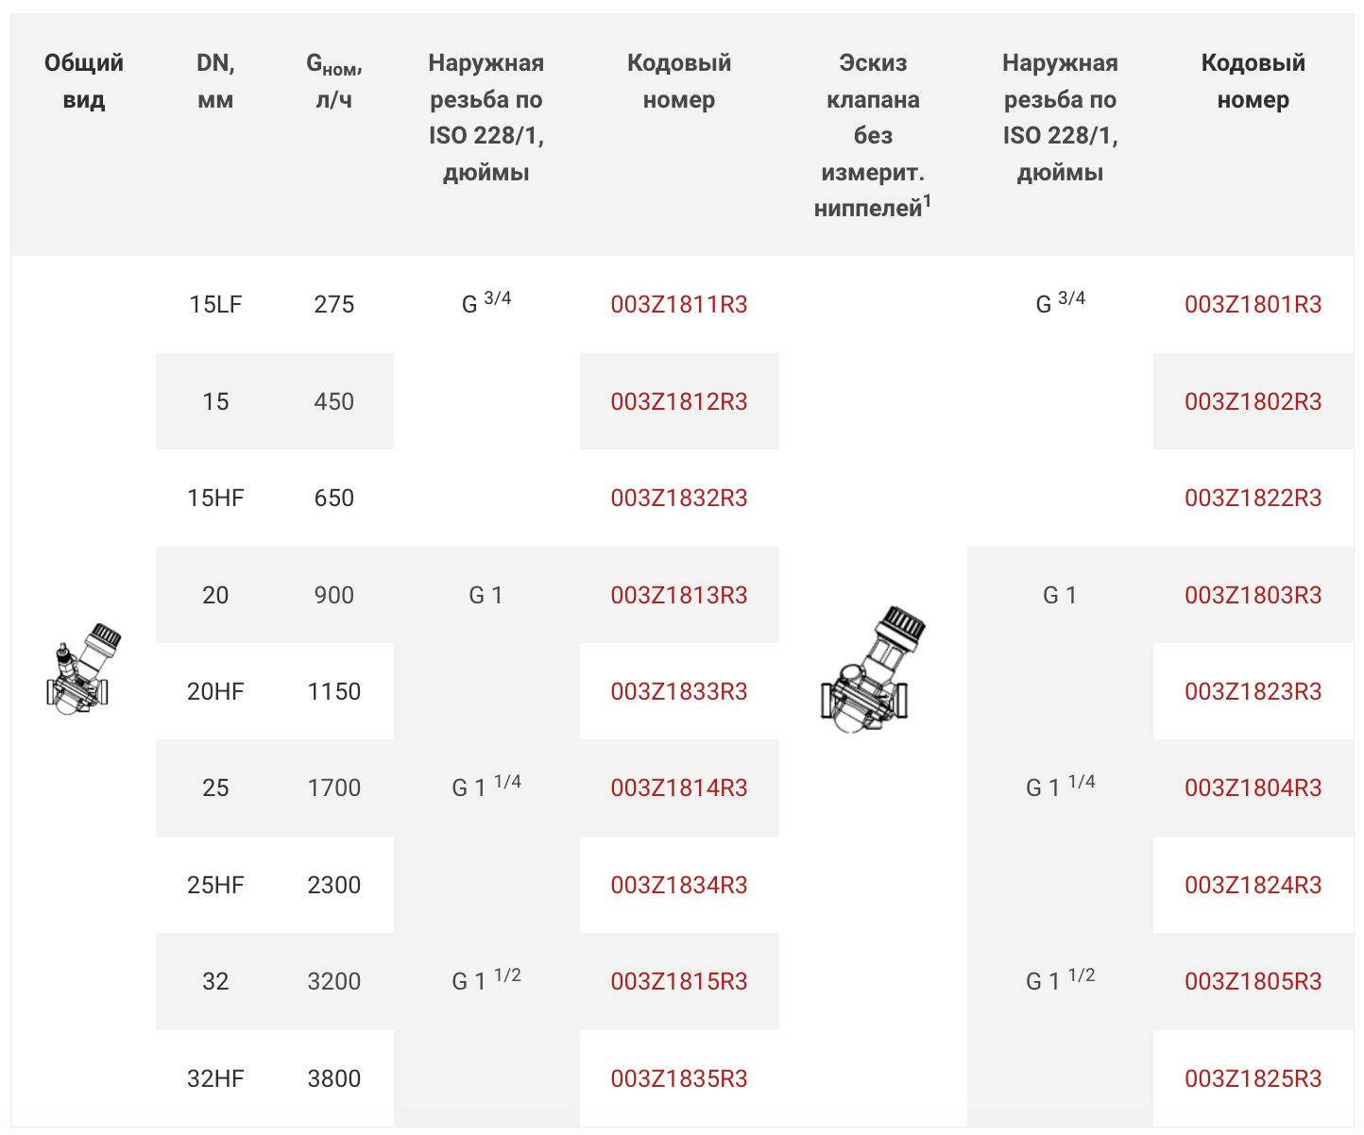Select code number 003Z1813R3
The width and height of the screenshot is (1364, 1135).
679,596
